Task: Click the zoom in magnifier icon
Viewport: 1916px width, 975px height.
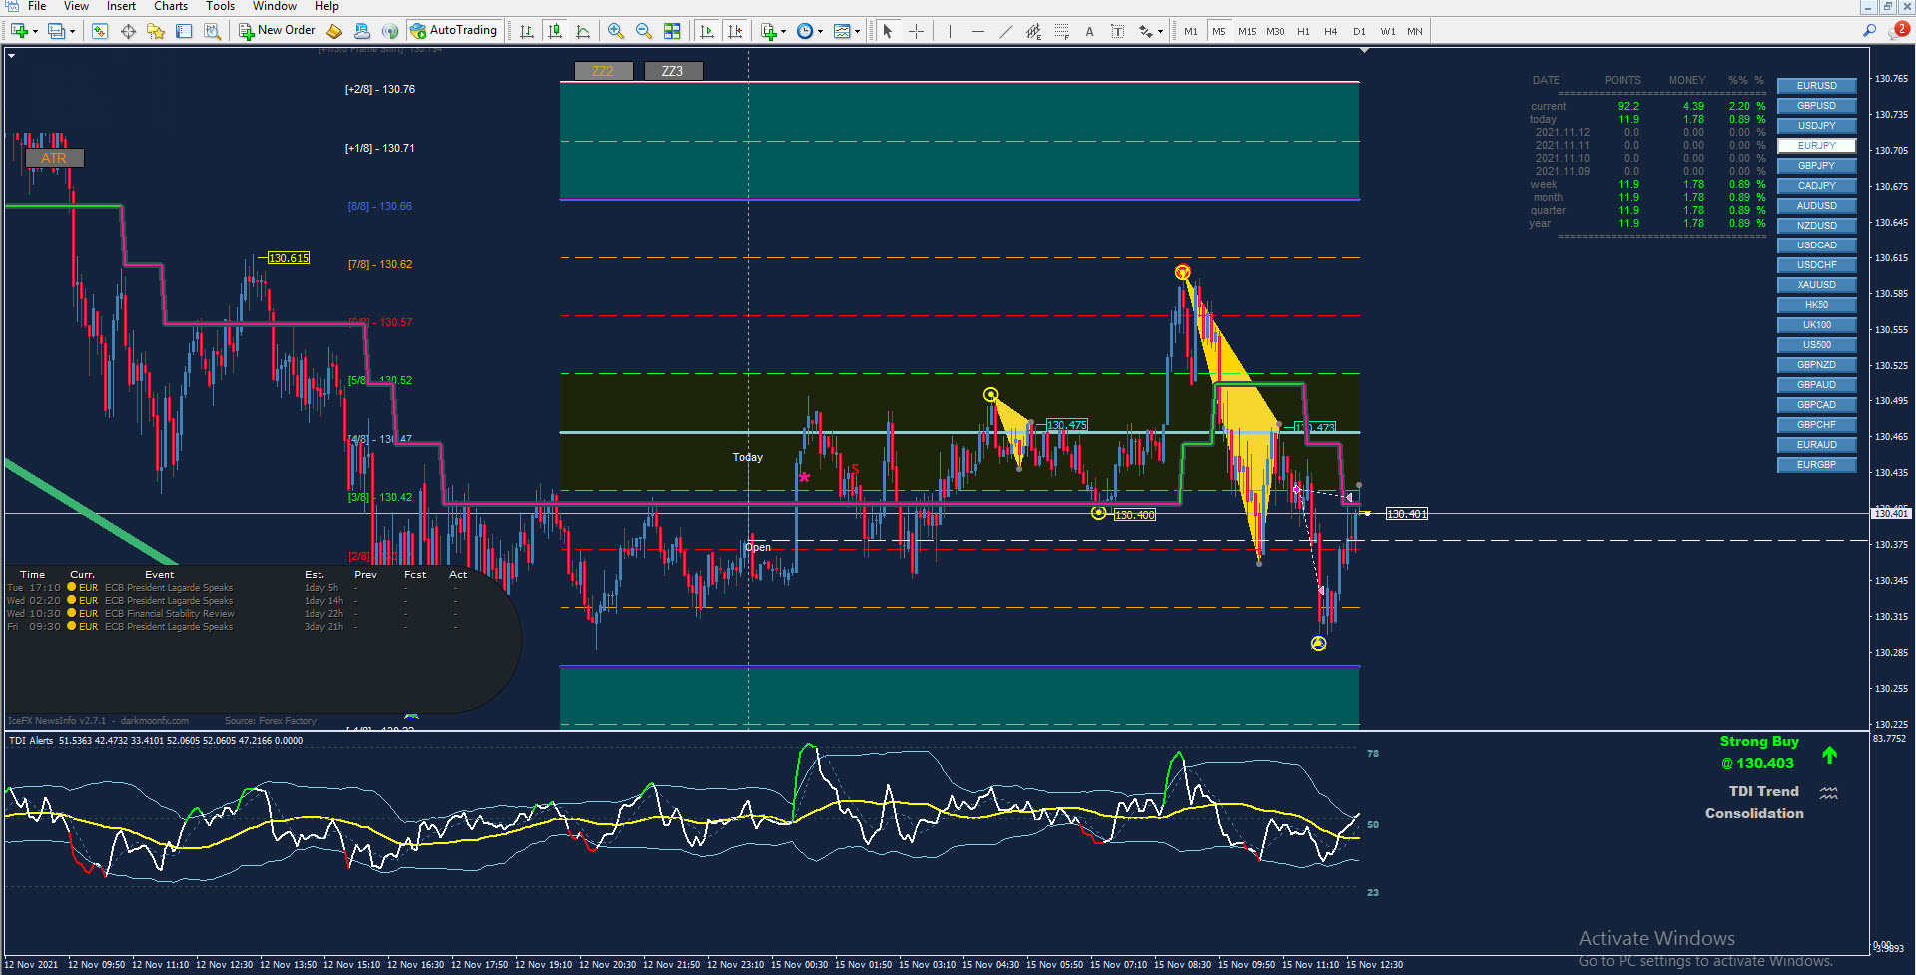Action: (616, 31)
